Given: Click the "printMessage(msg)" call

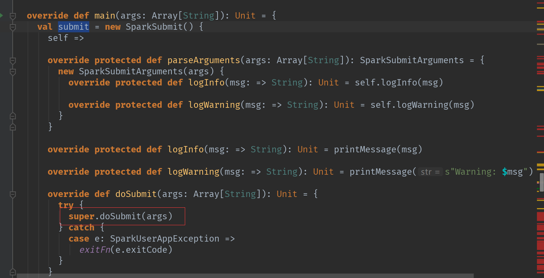Looking at the screenshot, I should click(378, 149).
